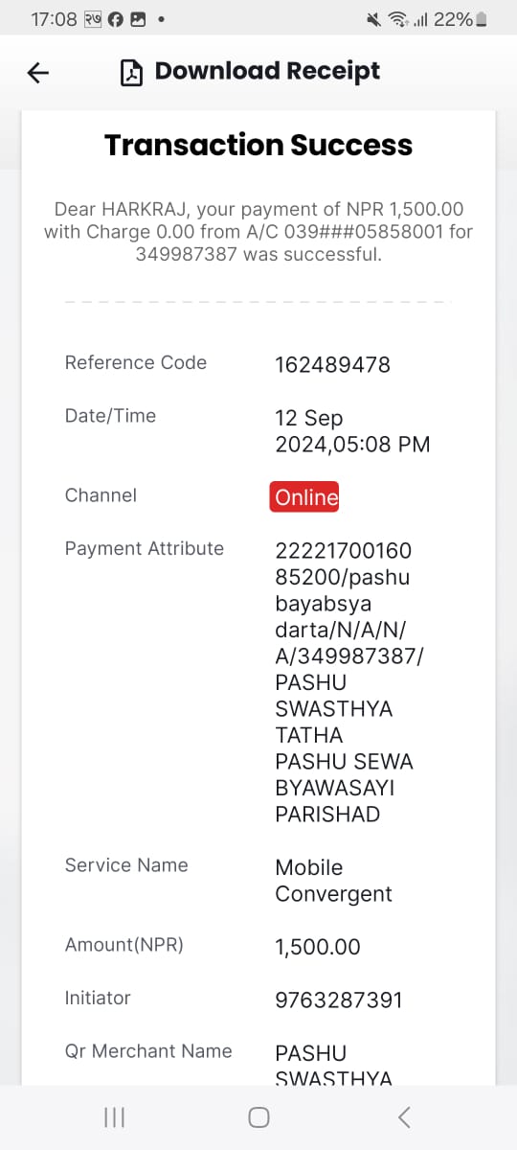Click the red Online channel badge
This screenshot has width=517, height=1150.
pyautogui.click(x=304, y=496)
